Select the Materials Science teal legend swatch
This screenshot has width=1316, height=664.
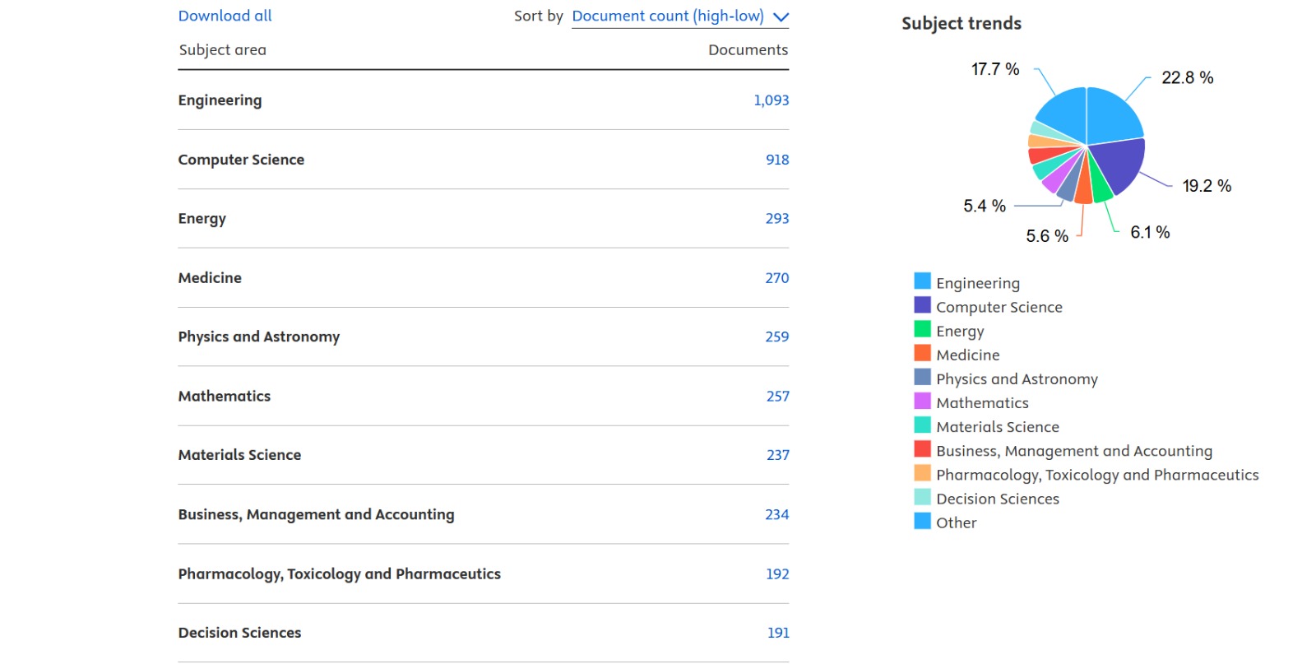[922, 425]
